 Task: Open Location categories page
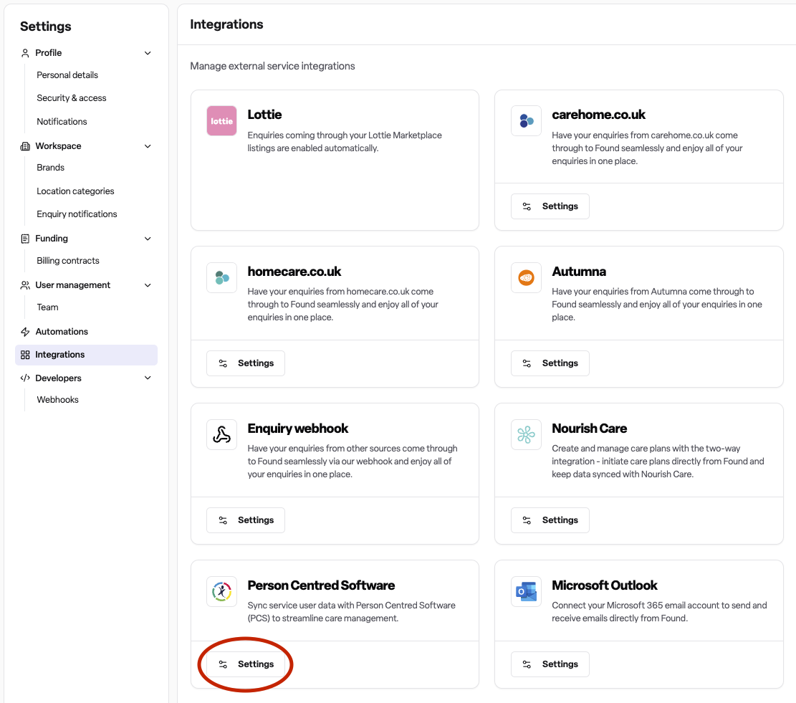pos(76,191)
